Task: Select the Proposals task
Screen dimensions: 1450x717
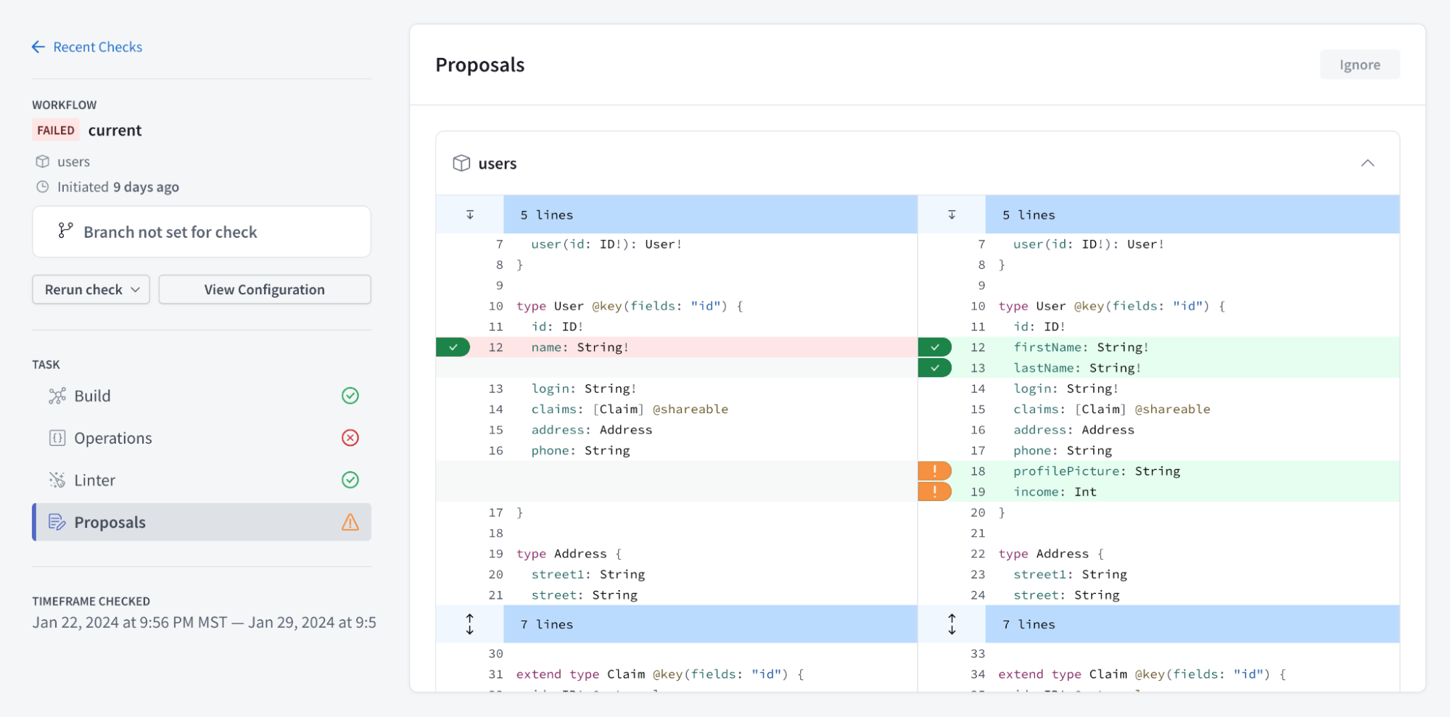Action: (x=202, y=522)
